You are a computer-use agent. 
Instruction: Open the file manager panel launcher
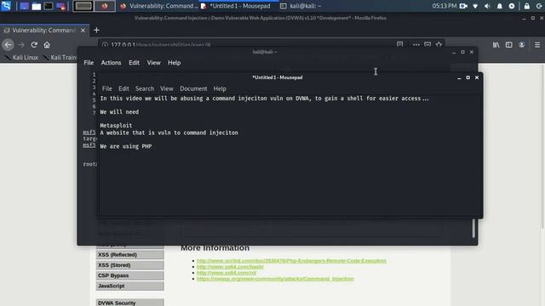coord(36,6)
